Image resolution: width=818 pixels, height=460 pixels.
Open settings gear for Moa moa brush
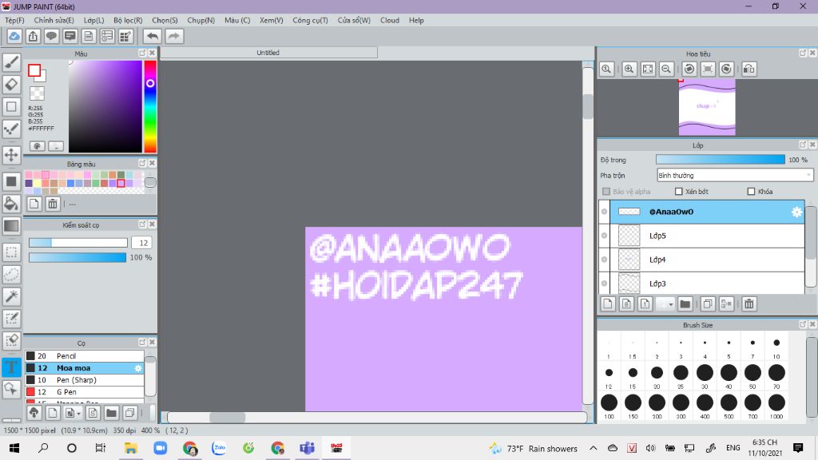coord(137,368)
